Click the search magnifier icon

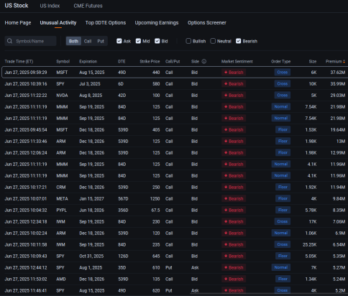tap(9, 41)
